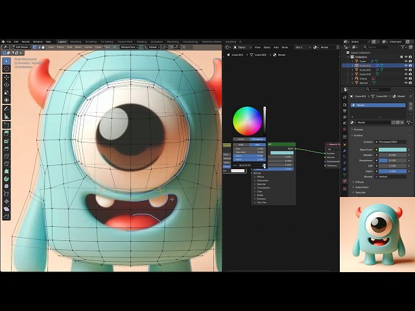Click the eyedropper icon in color picker popup
The height and width of the screenshot is (311, 415).
pos(264,165)
